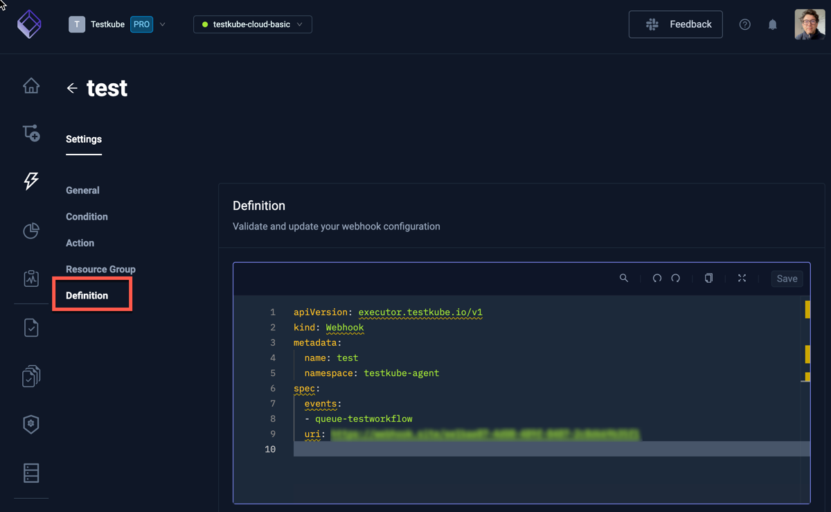
Task: Open the shield gear Executors icon
Action: (31, 424)
